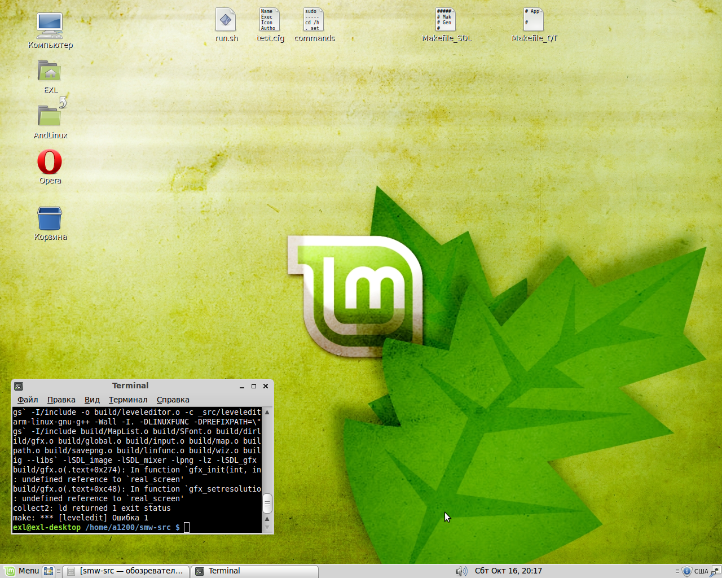
Task: Minimize the Terminal window
Action: (x=242, y=386)
